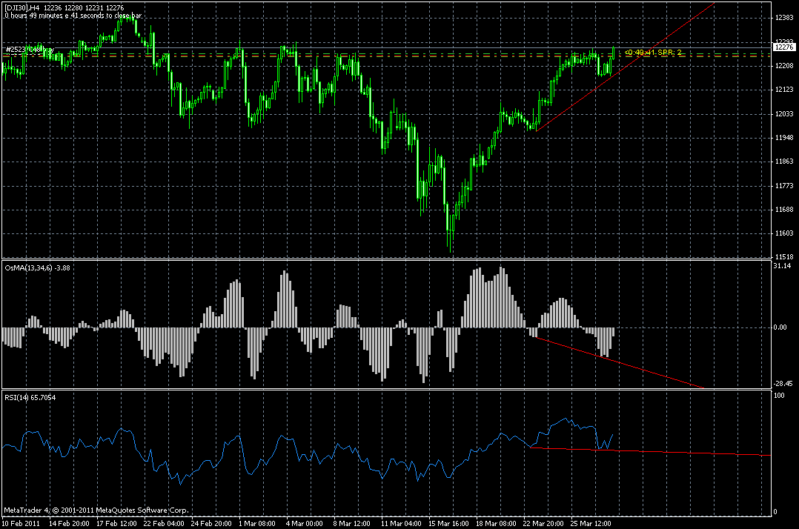Screen dimensions: 799x529
Task: Click the '22 Mar 20:00' date label
Action: (x=543, y=523)
